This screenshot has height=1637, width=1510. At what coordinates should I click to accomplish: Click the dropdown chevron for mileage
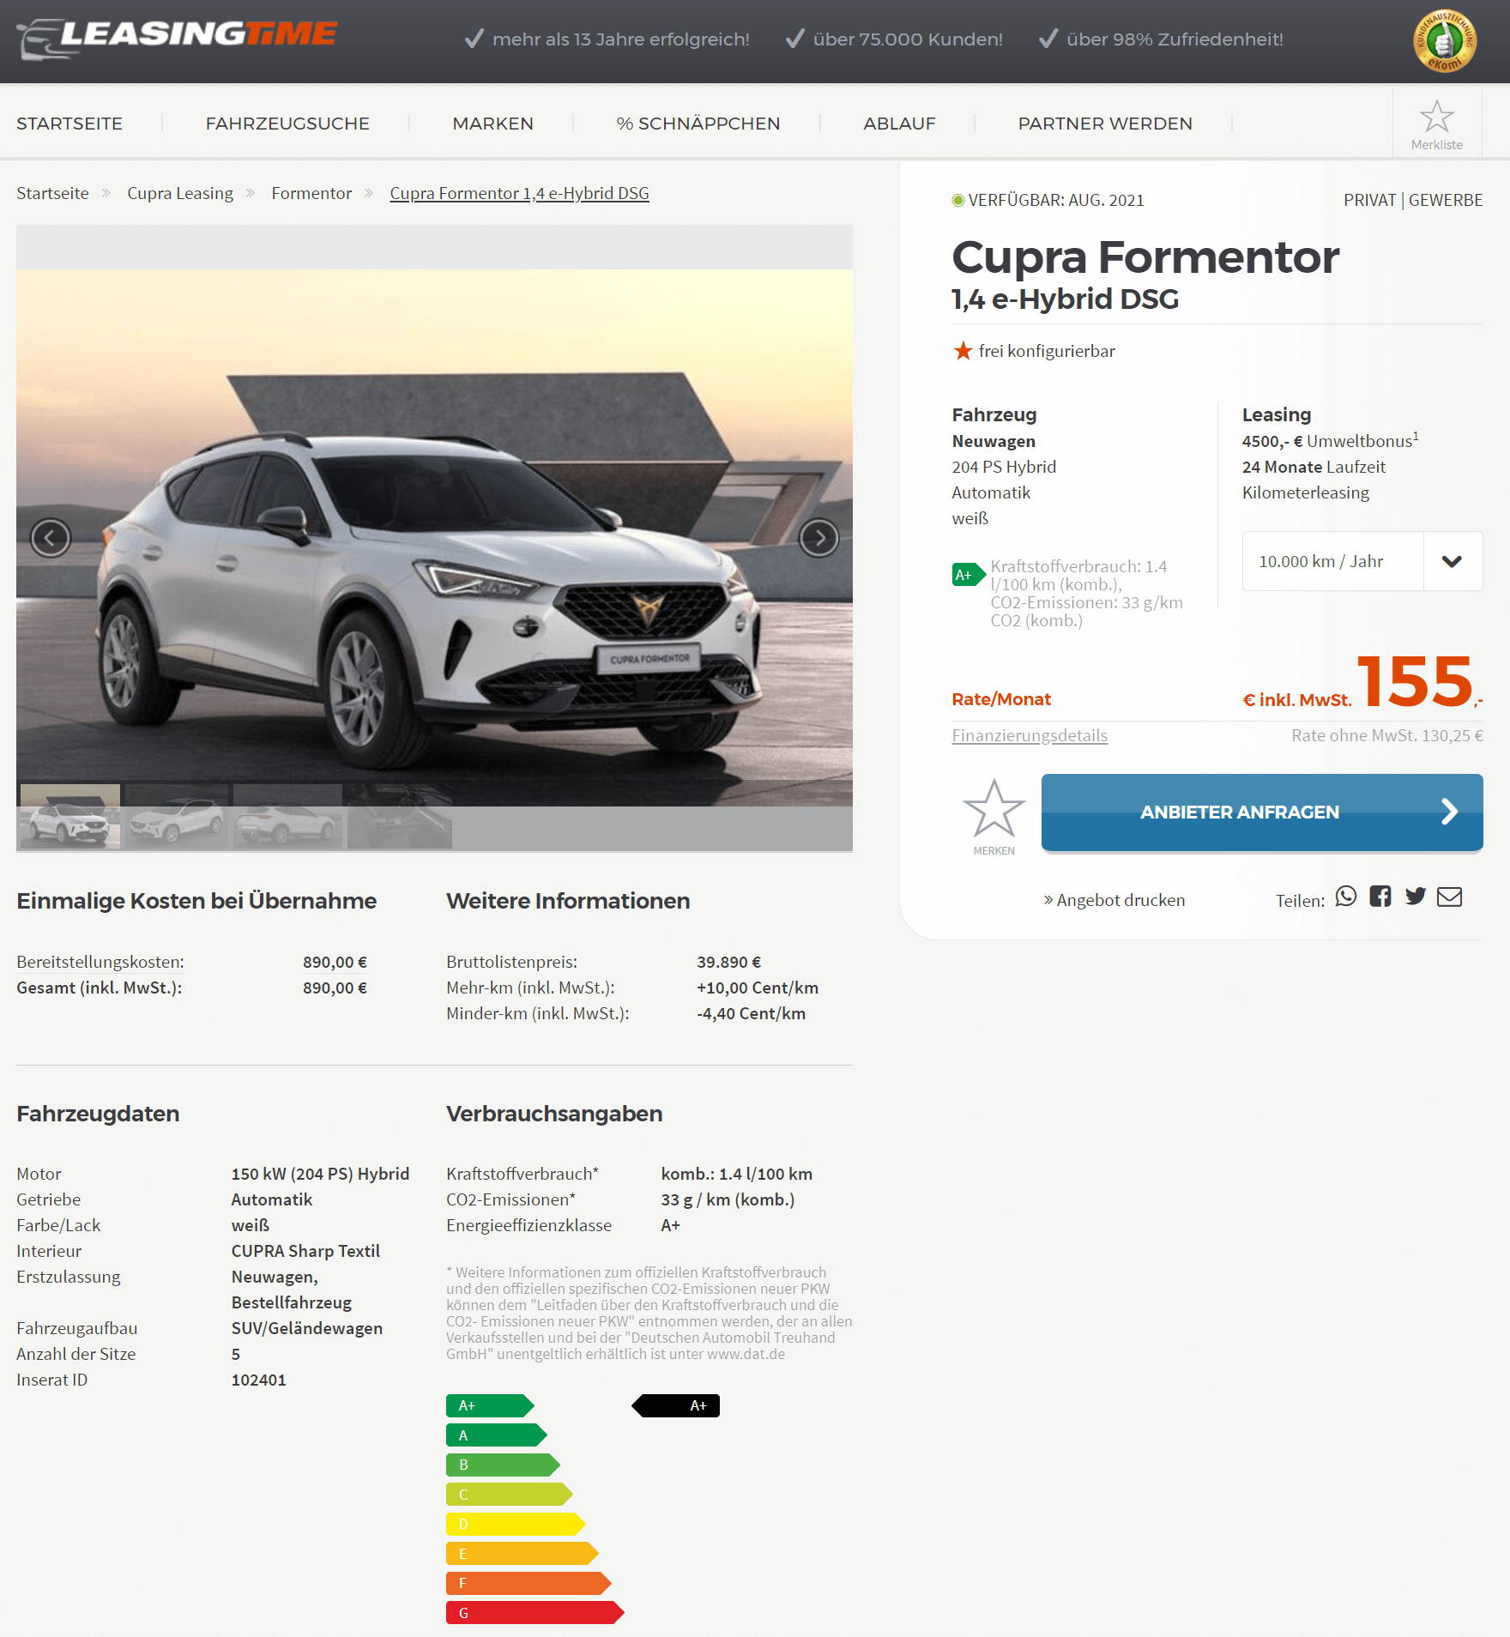point(1452,561)
